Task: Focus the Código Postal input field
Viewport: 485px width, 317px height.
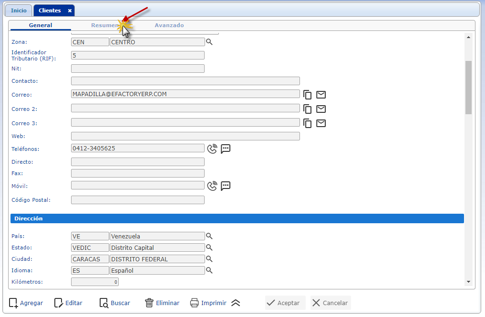Action: click(x=138, y=200)
